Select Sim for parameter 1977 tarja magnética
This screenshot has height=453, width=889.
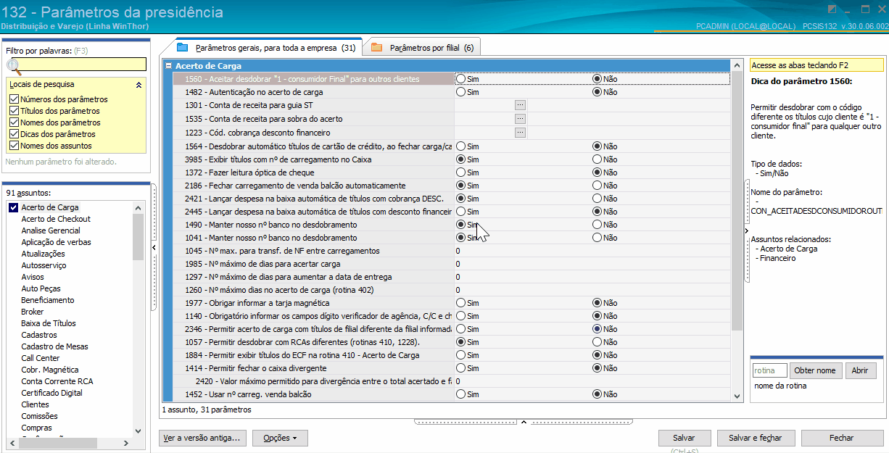coord(460,303)
